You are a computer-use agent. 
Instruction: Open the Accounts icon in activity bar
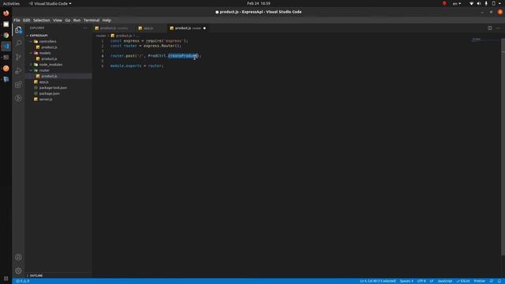18,257
